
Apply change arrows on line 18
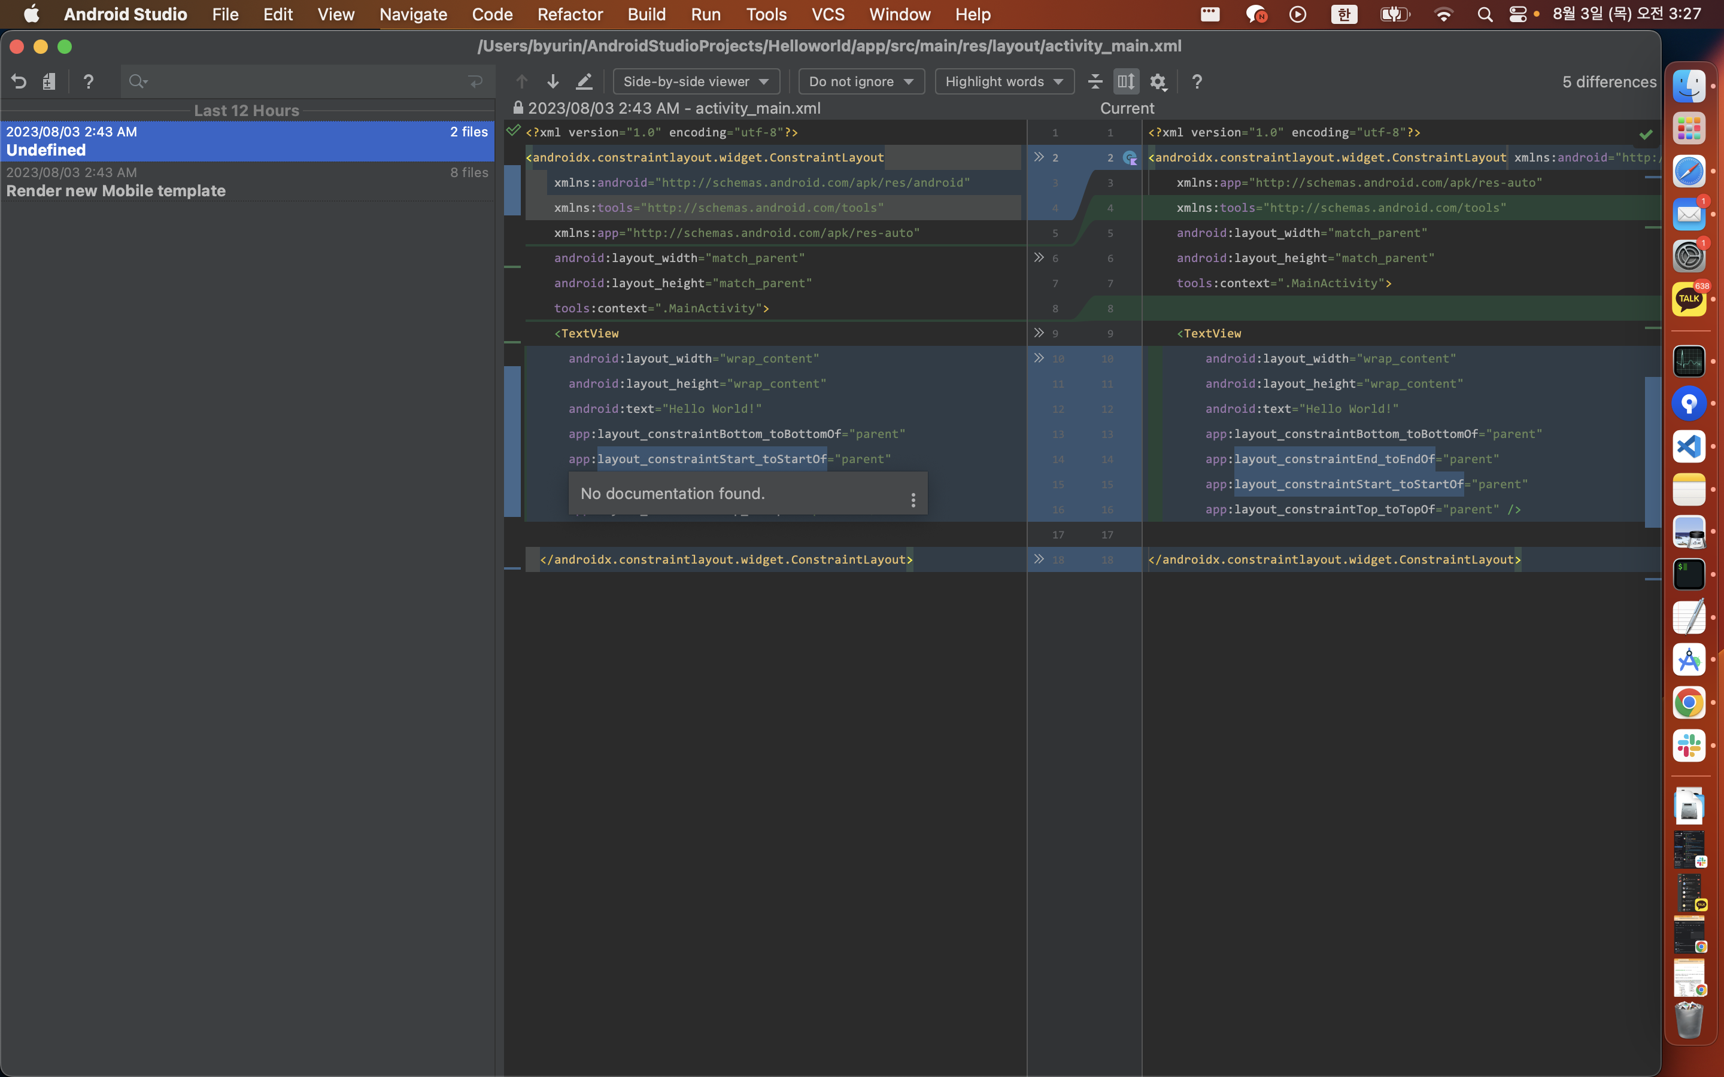1039,559
